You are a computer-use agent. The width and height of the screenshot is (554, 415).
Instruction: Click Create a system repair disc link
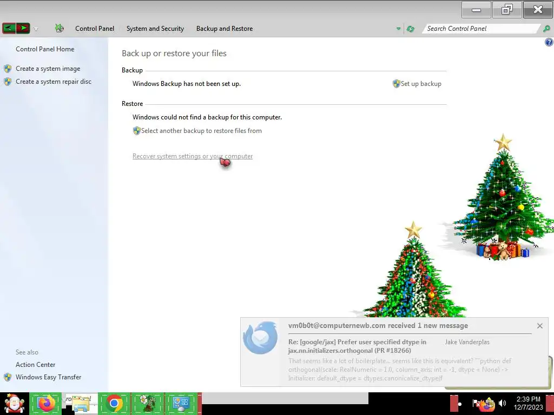pyautogui.click(x=54, y=82)
